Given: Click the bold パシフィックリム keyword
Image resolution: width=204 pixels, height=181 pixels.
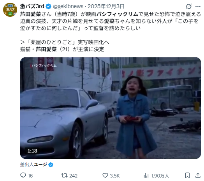Looking at the screenshot, I should [x=117, y=14].
